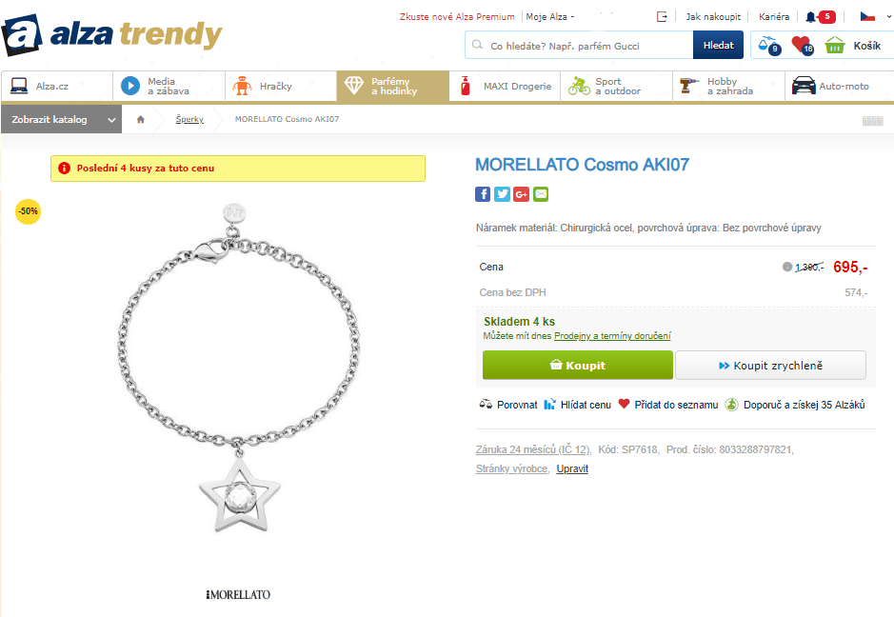Open the Czech flag language selector

tap(867, 16)
